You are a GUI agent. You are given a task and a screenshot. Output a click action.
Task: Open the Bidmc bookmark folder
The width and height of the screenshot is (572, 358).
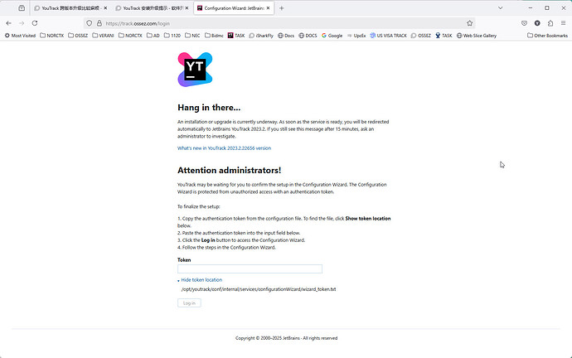pos(214,36)
